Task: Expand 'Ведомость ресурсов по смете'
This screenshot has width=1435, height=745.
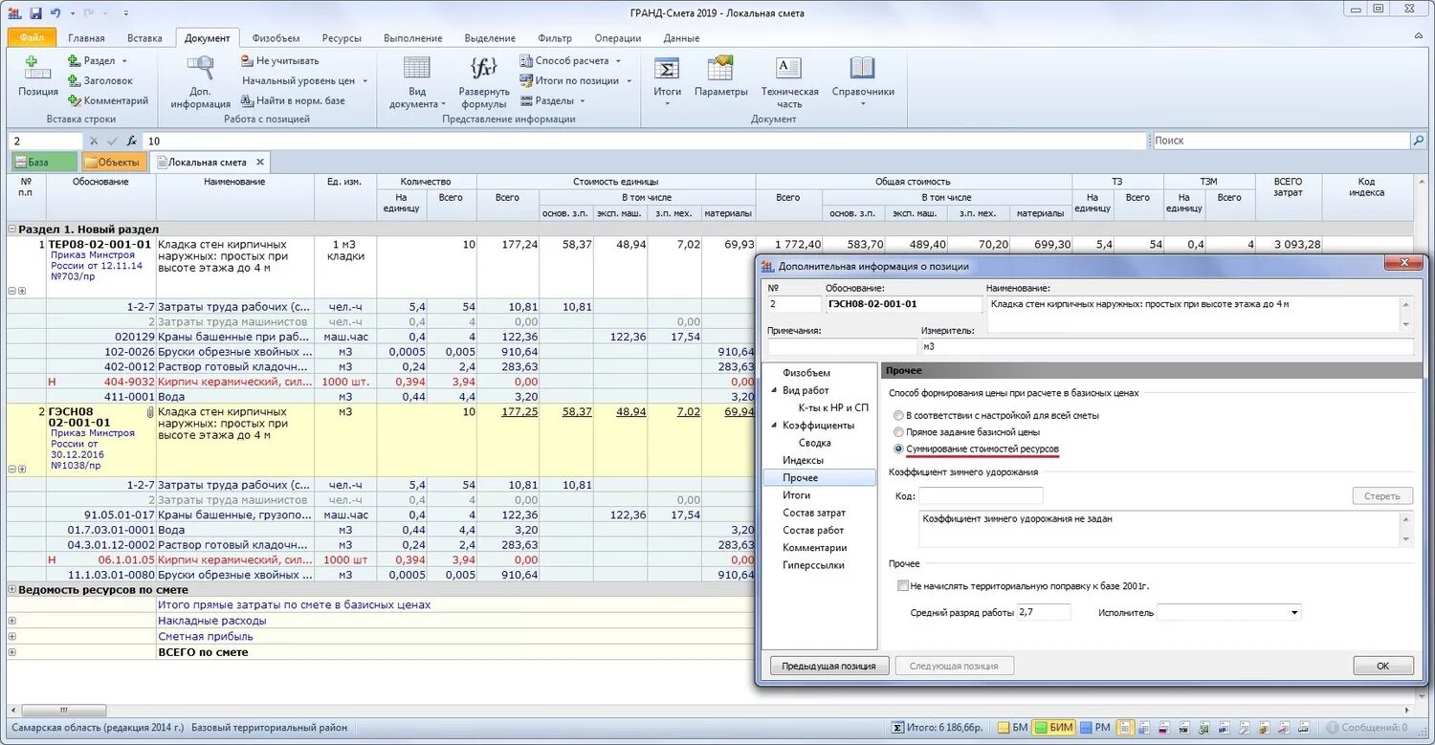Action: [x=12, y=589]
